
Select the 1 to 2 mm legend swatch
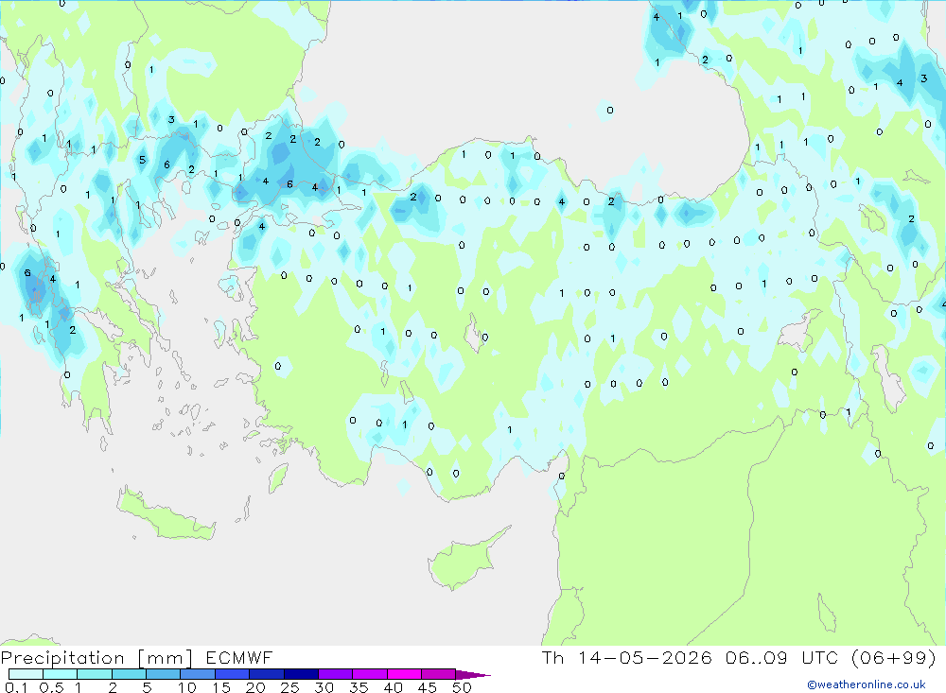point(94,674)
